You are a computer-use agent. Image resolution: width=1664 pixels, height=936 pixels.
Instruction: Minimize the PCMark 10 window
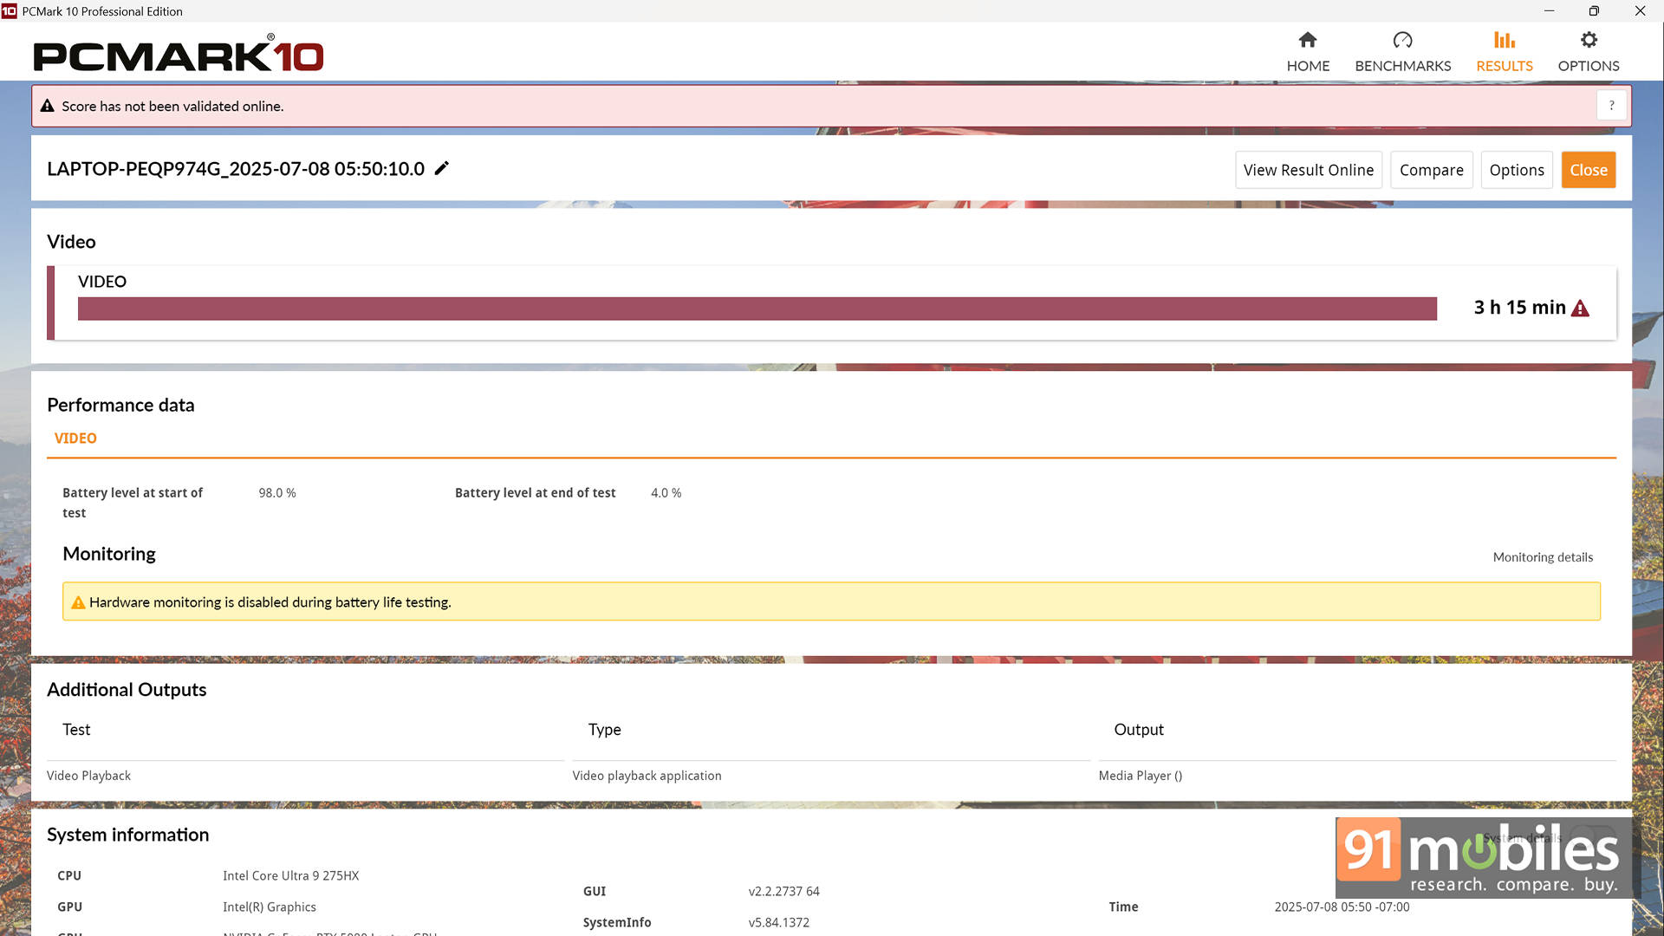coord(1548,11)
